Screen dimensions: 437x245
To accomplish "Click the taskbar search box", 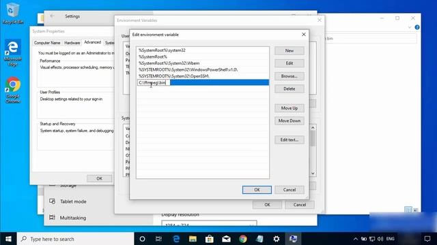I will pyautogui.click(x=75, y=239).
